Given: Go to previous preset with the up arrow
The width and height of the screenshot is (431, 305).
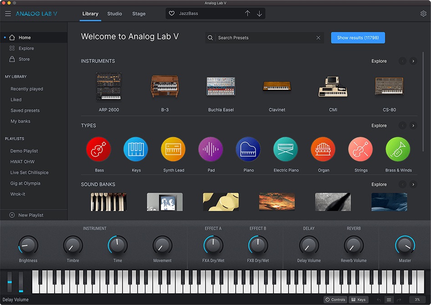Looking at the screenshot, I should [248, 14].
